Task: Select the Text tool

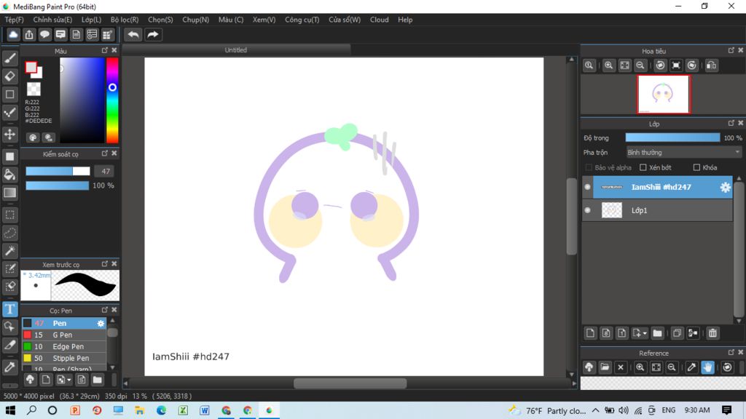Action: (x=9, y=309)
